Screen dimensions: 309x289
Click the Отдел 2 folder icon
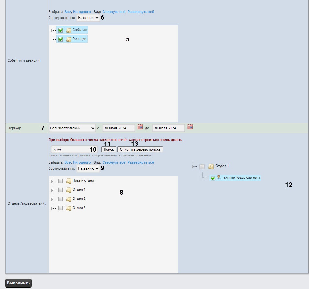coord(69,199)
